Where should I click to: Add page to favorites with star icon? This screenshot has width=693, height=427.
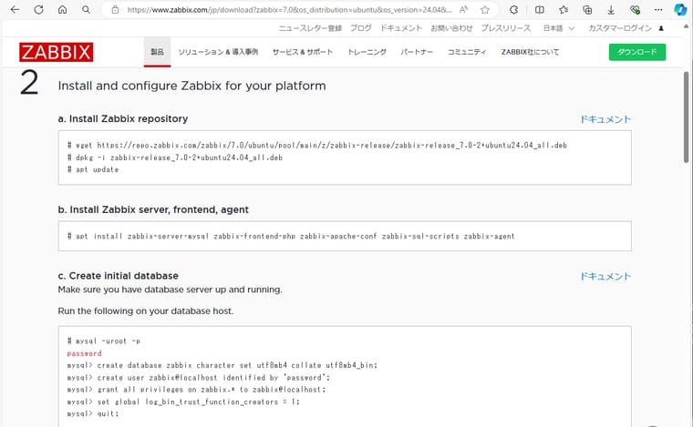pos(485,10)
